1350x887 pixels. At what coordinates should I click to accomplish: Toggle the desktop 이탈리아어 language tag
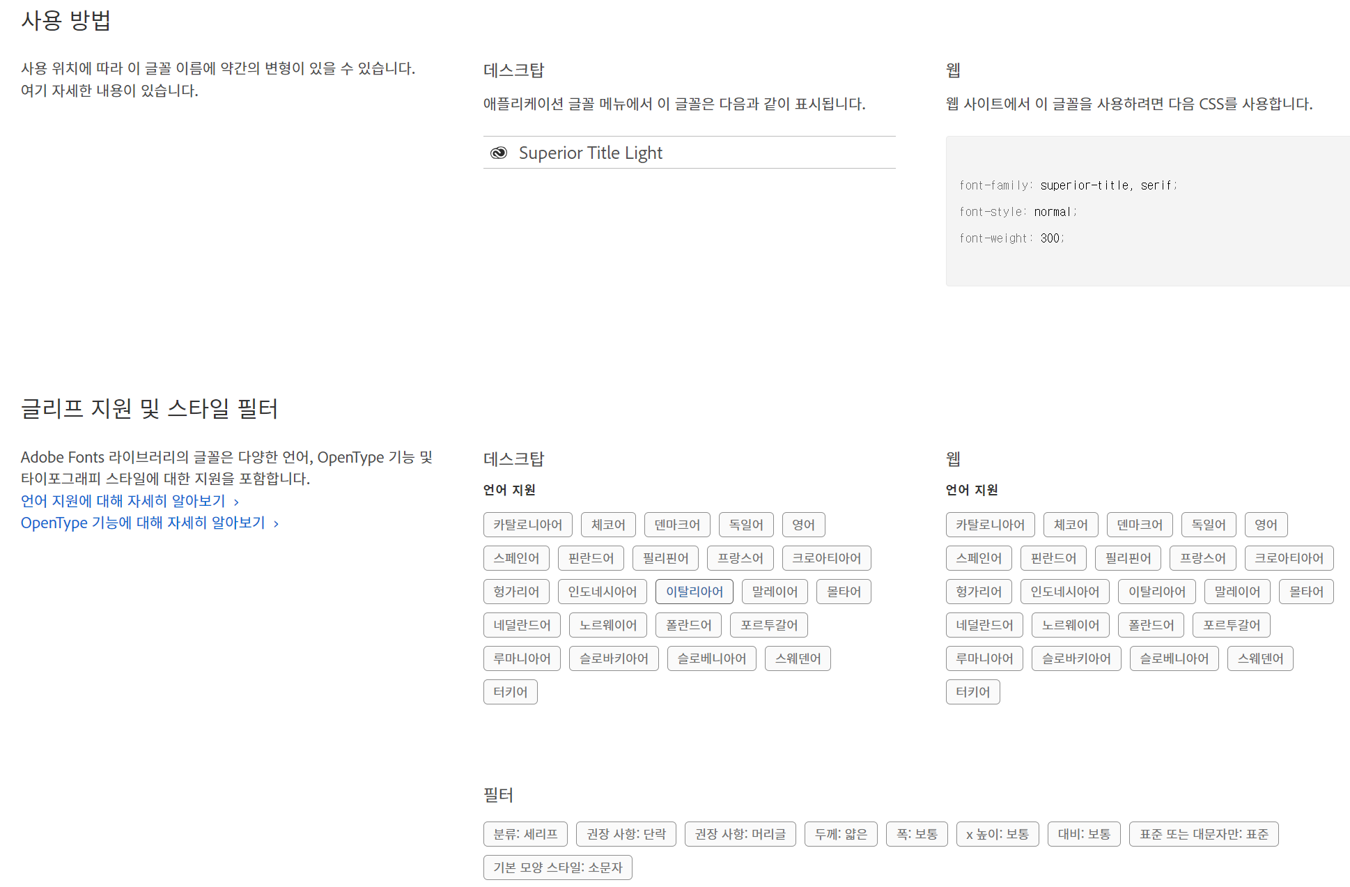[x=694, y=592]
